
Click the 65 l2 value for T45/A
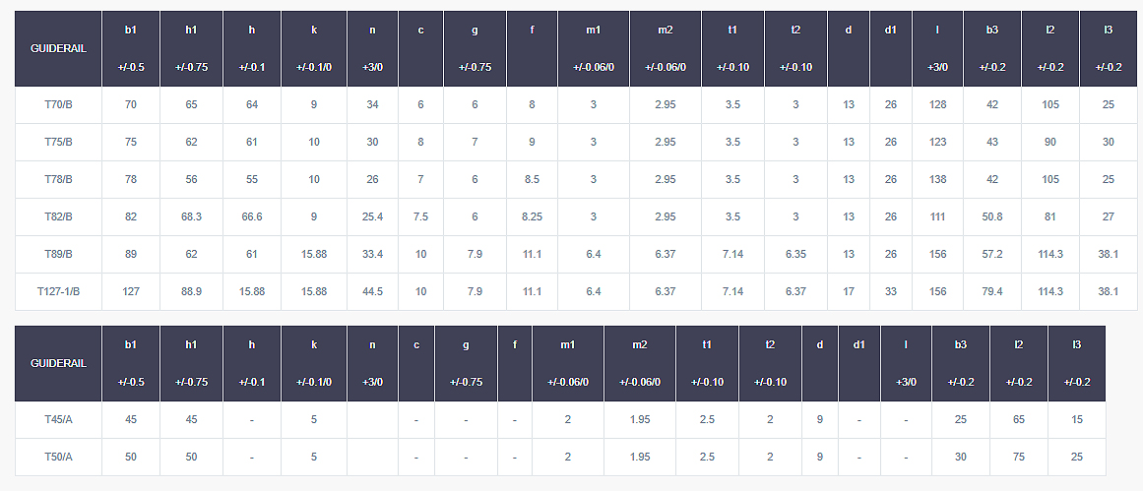1018,419
